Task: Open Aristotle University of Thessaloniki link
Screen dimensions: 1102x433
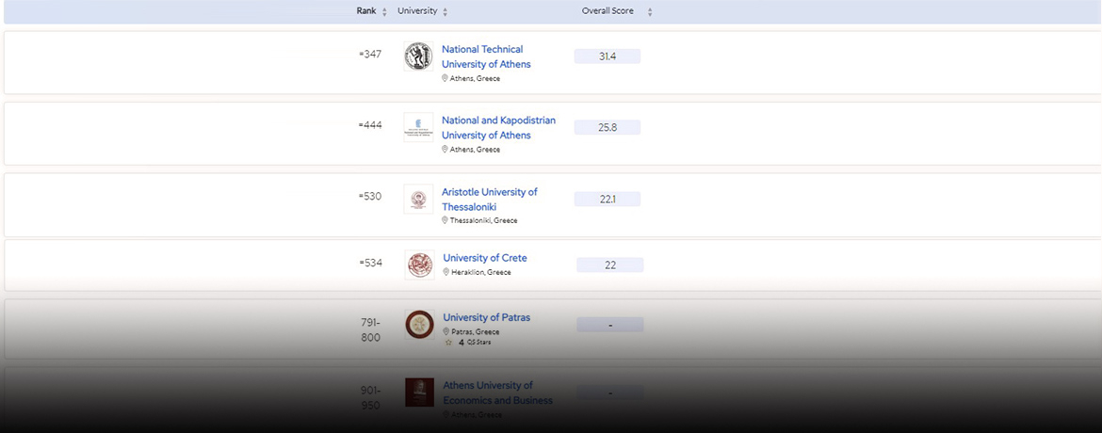Action: tap(489, 199)
